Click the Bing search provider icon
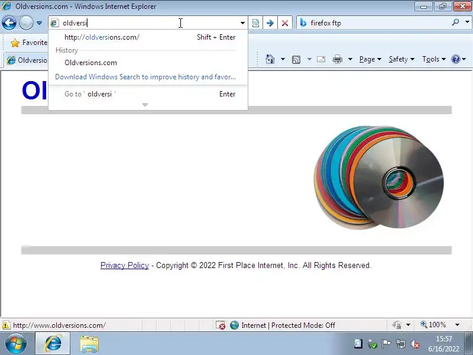Image resolution: width=473 pixels, height=355 pixels. pos(303,23)
